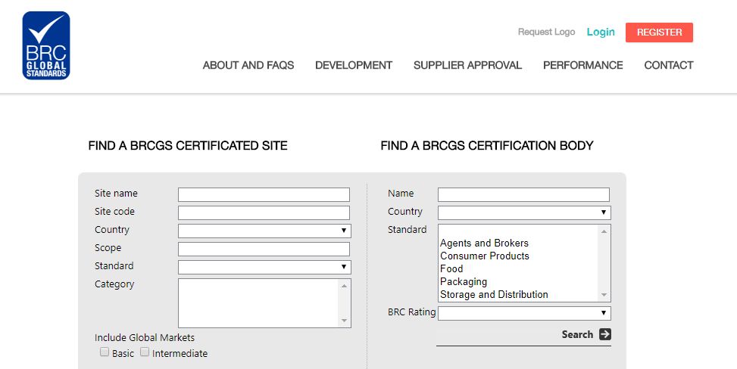Focus the Scope input field
This screenshot has height=369, width=737.
click(264, 249)
